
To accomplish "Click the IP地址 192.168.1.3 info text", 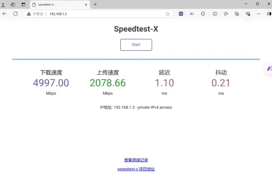I will coord(136,107).
